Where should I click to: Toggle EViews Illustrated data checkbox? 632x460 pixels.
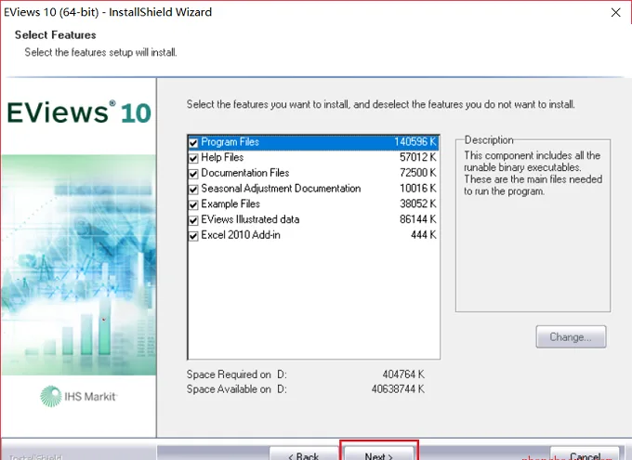click(193, 220)
